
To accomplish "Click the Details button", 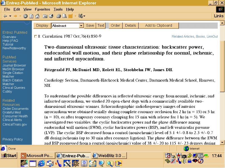I will (x=130, y=25).
